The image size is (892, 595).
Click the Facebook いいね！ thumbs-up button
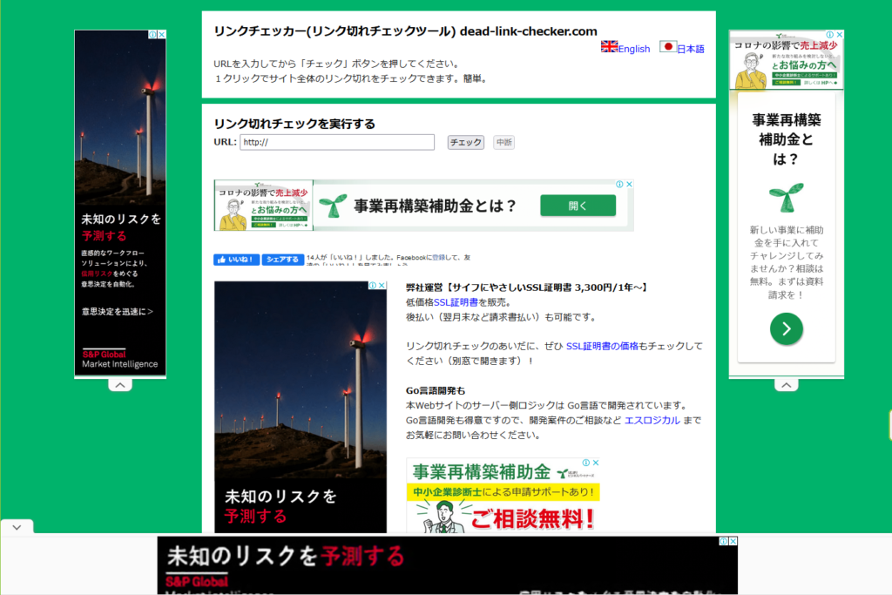236,260
